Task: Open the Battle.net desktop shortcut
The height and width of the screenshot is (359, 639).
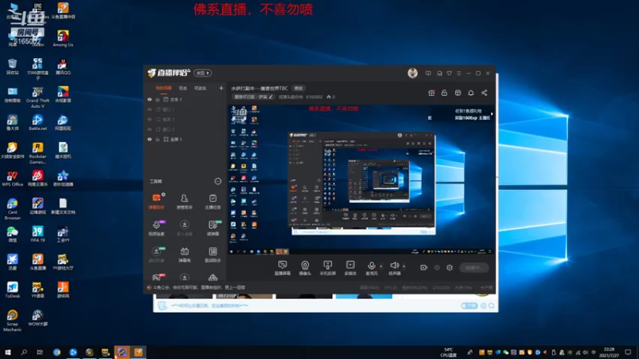Action: (x=38, y=123)
